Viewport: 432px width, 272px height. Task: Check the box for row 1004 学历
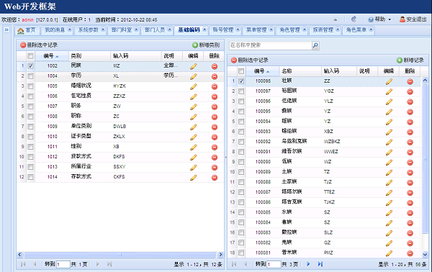(30, 76)
